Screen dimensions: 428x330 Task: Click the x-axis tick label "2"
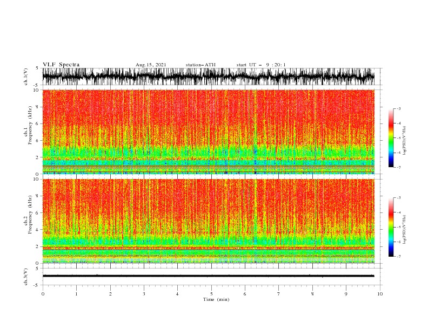point(110,294)
